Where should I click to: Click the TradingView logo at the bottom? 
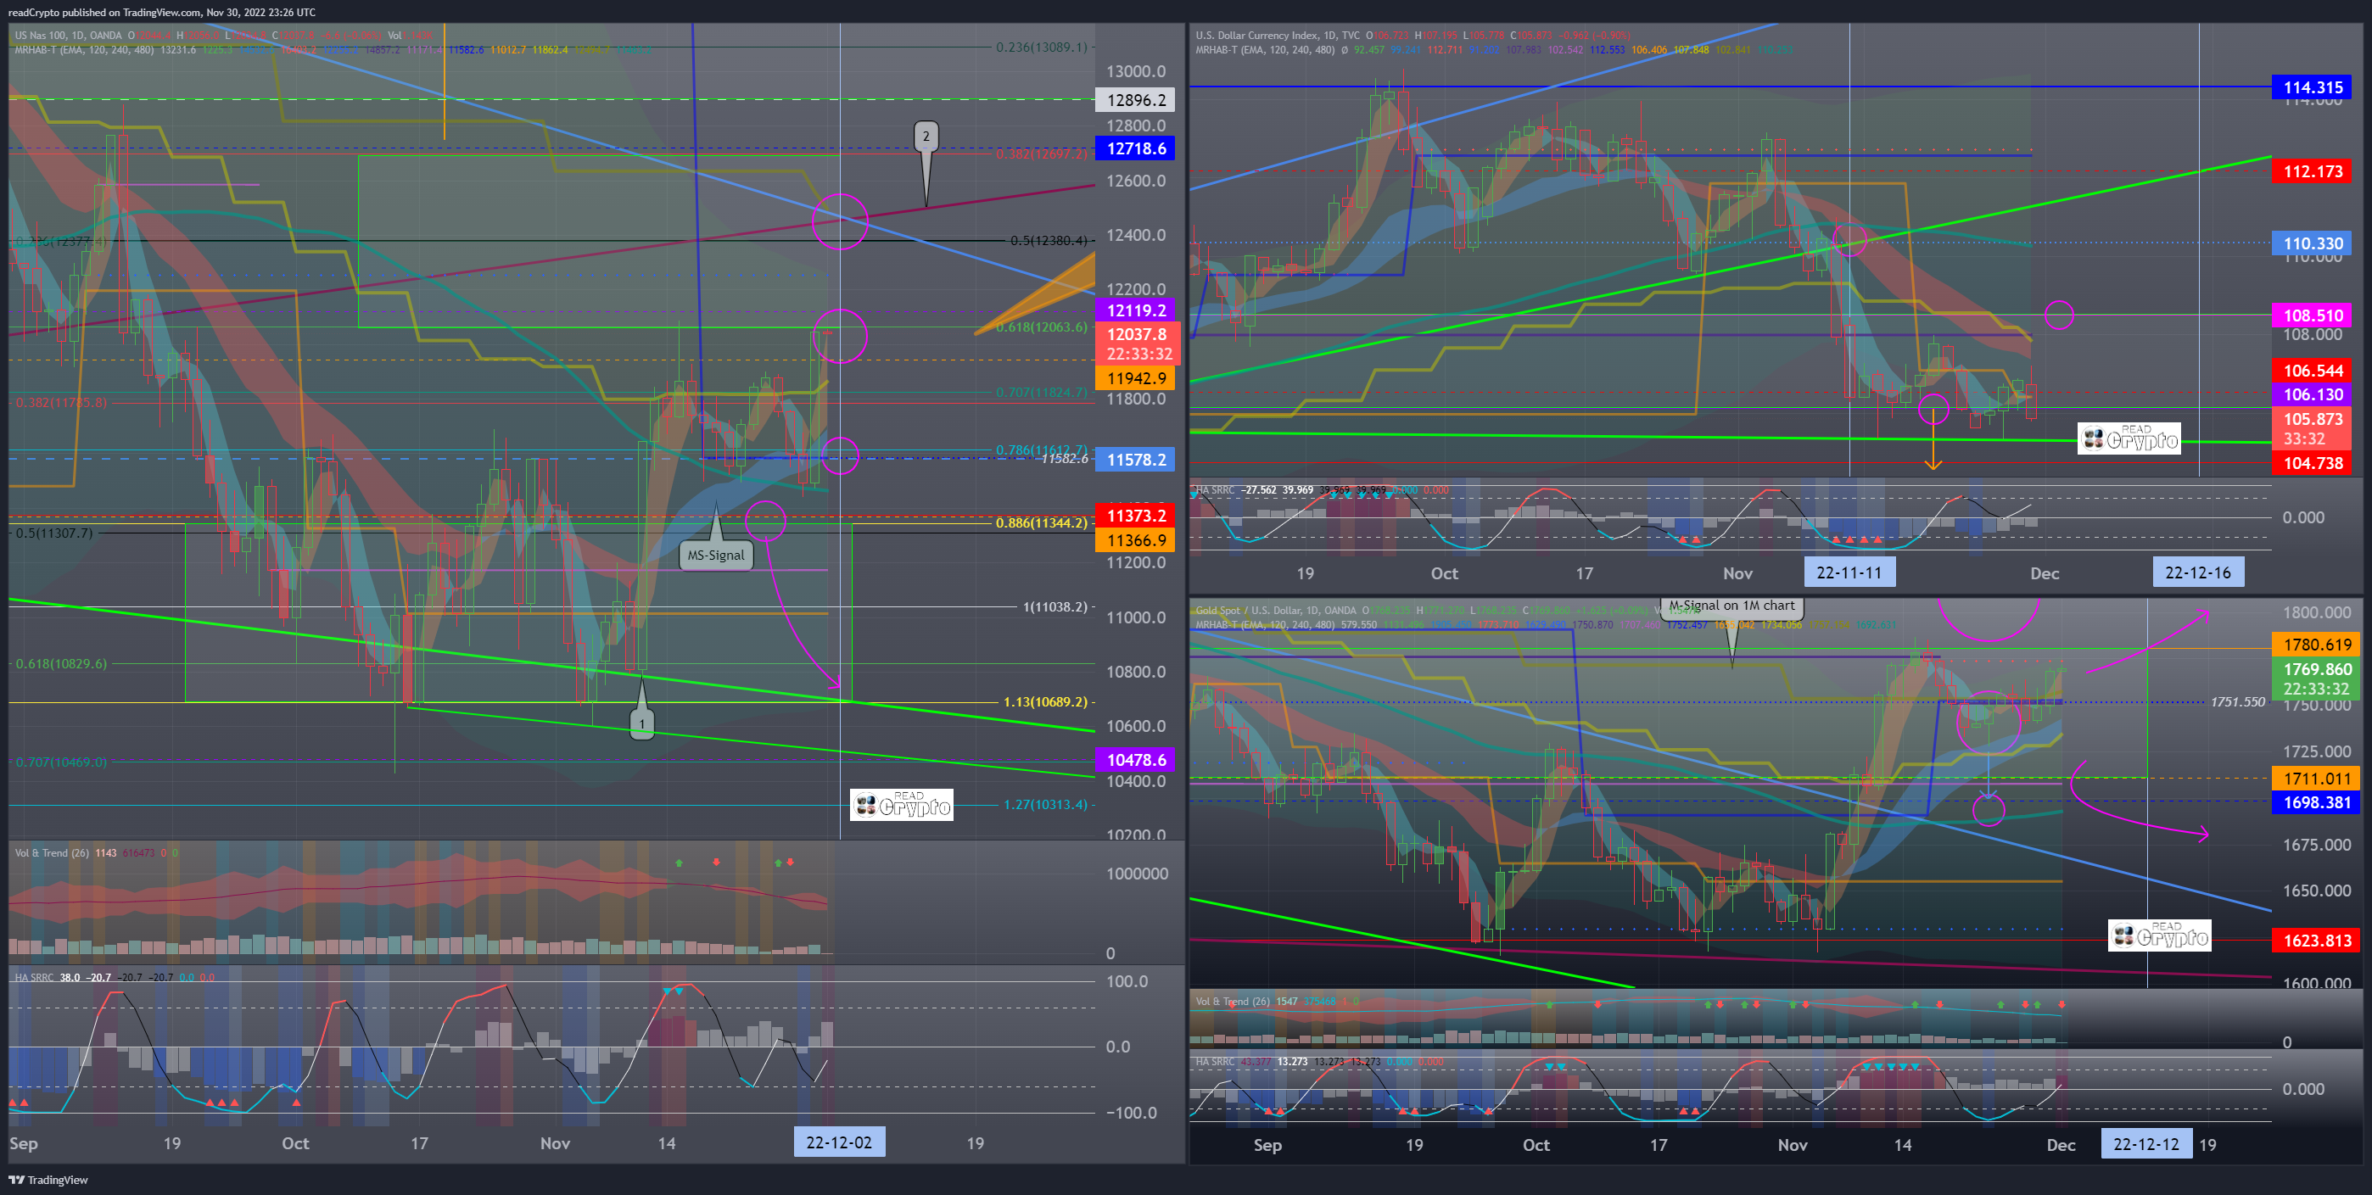49,1180
